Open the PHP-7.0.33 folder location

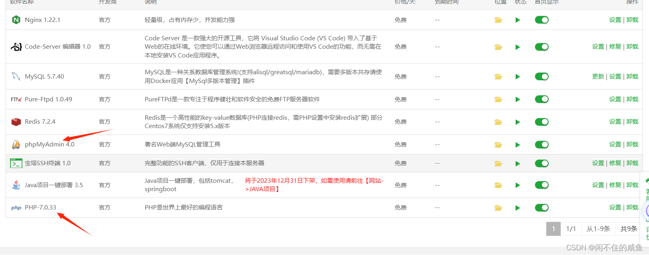click(x=498, y=208)
